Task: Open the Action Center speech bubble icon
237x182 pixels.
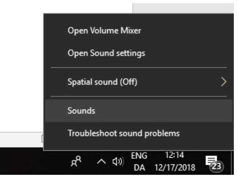Action: 211,161
